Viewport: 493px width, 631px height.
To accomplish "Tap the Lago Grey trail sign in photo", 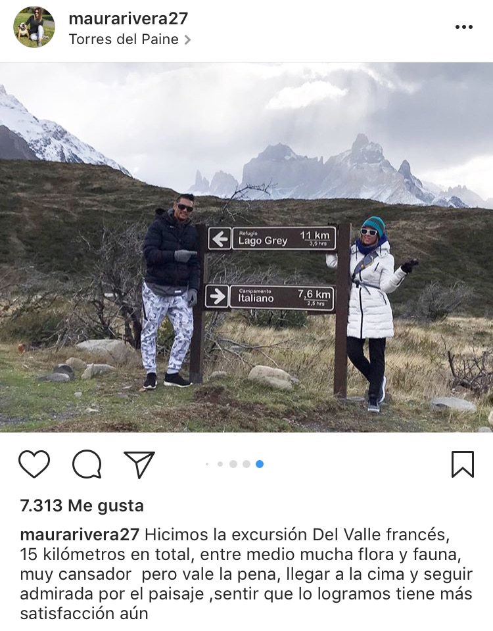I will pyautogui.click(x=272, y=238).
